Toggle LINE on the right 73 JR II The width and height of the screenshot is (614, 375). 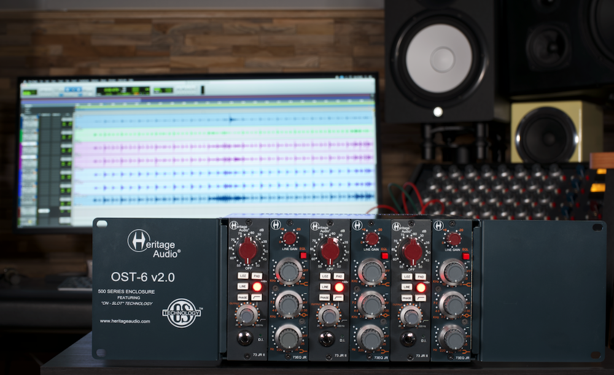pyautogui.click(x=407, y=287)
